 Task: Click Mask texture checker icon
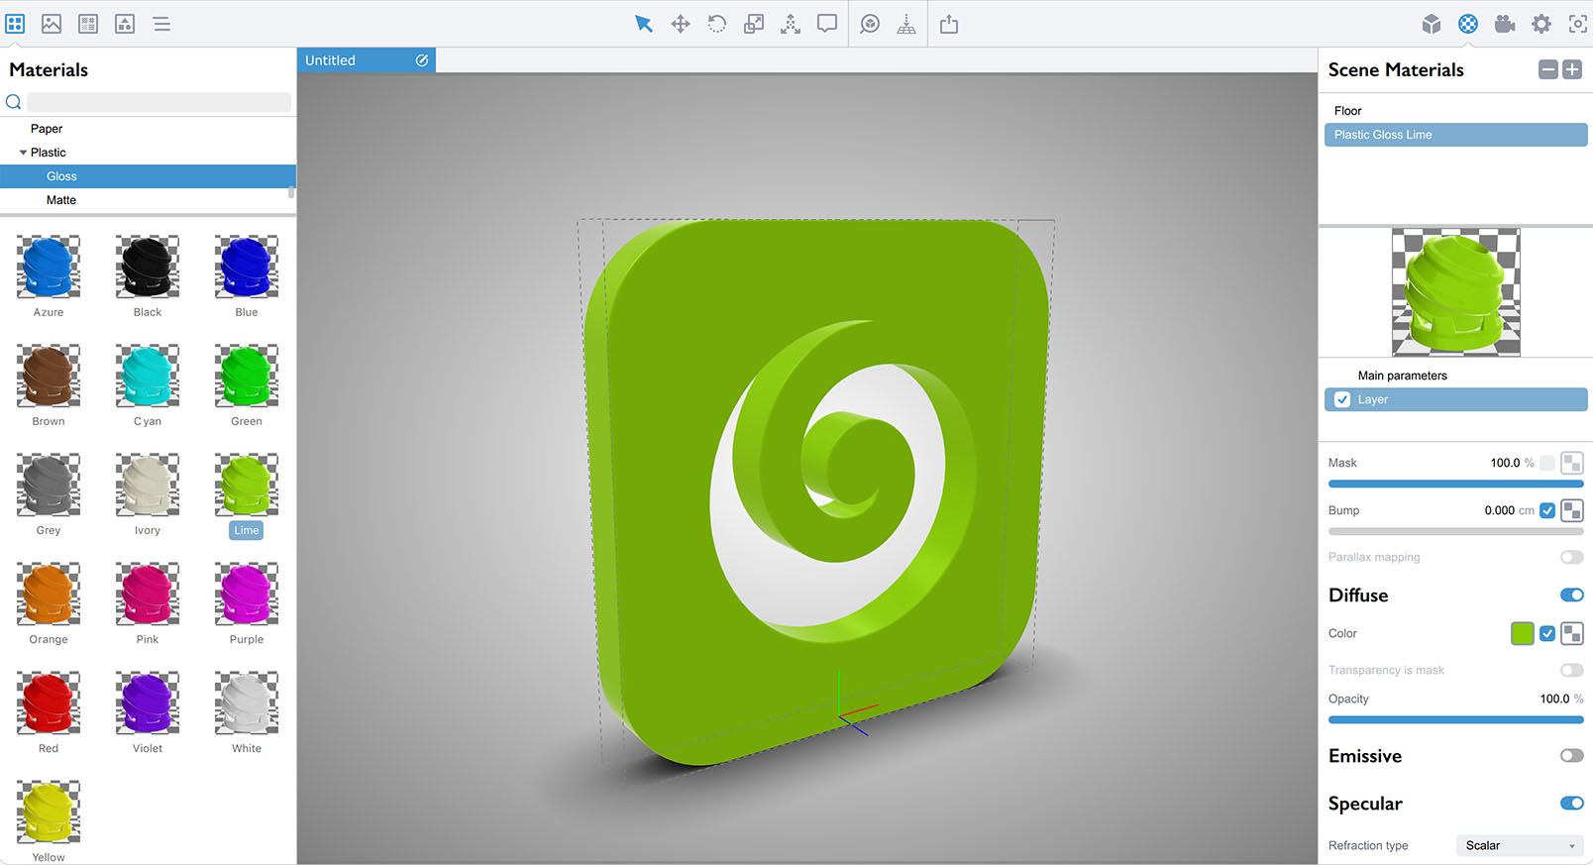click(1572, 463)
